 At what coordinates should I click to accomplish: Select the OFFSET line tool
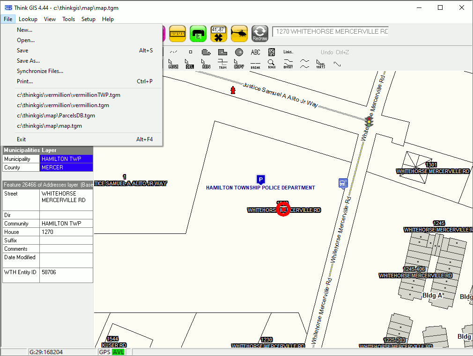click(x=288, y=64)
